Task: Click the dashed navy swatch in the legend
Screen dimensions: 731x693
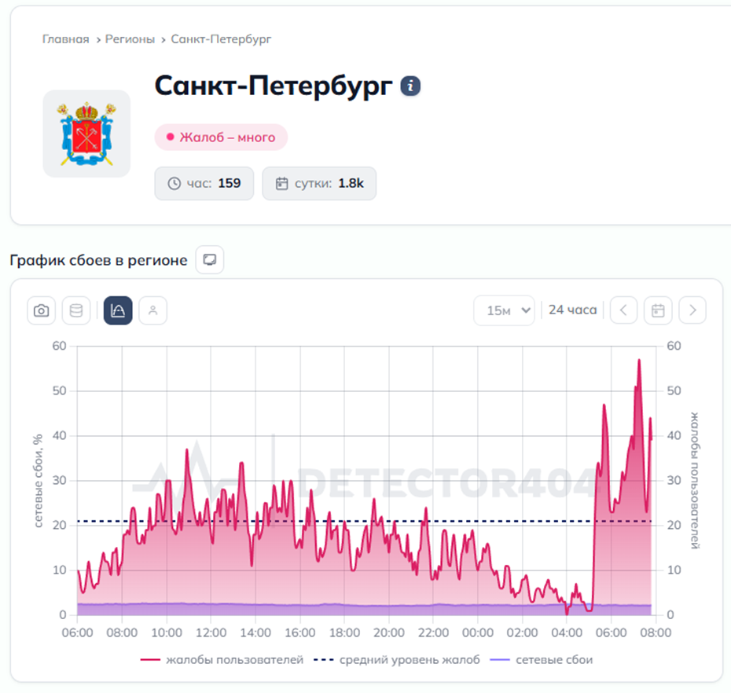Action: [324, 660]
